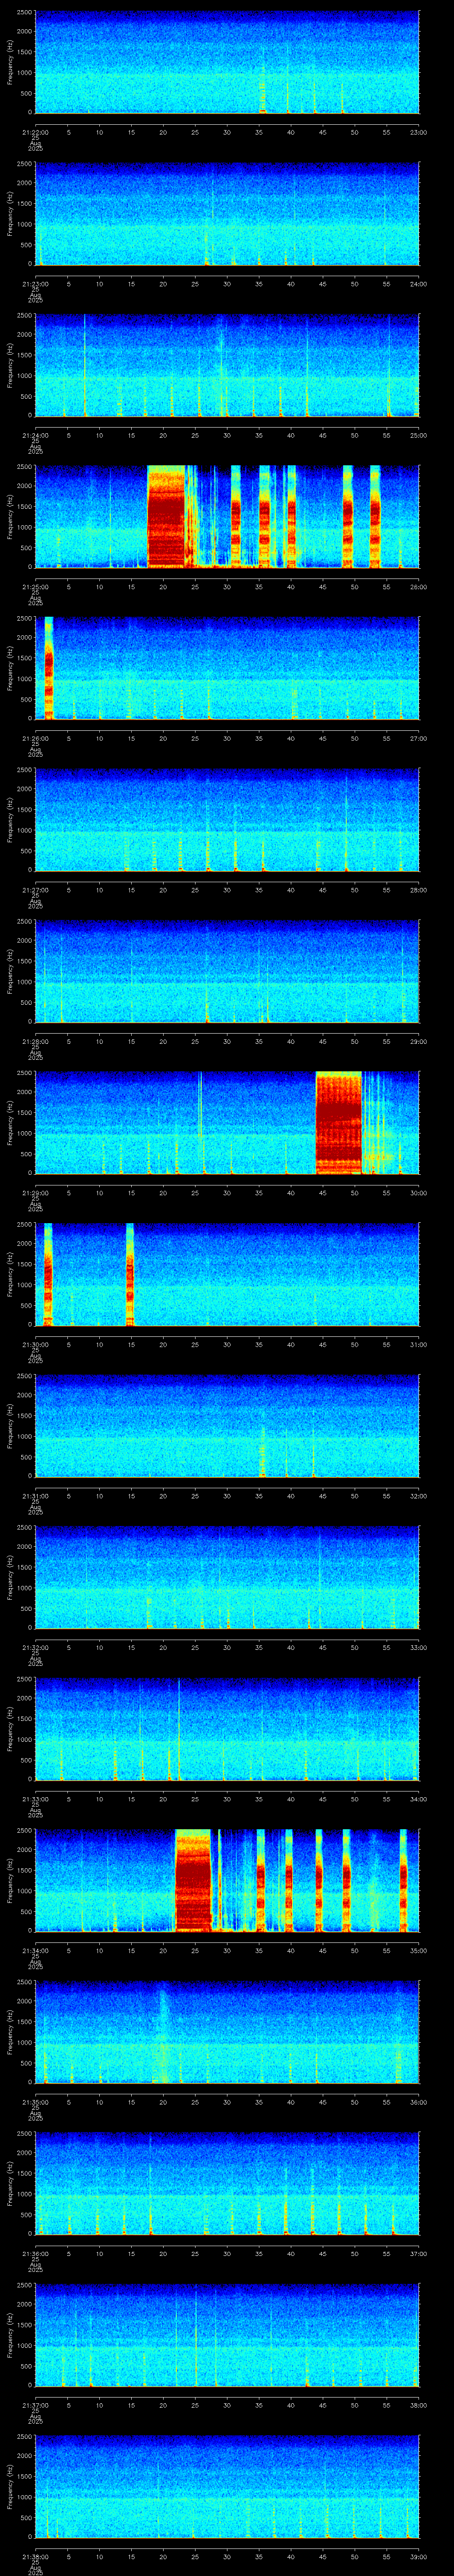
Task: Select the spectrogram panel starting at 21:23:00
Action: (x=227, y=214)
